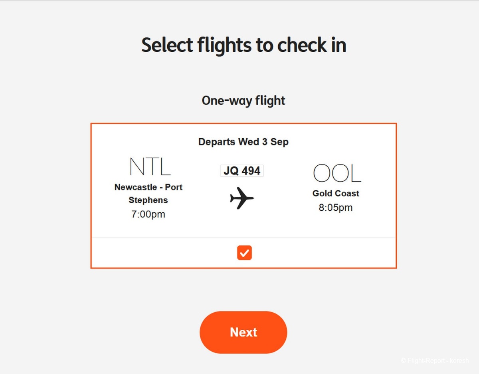
Task: Click the JQ 494 flight number badge
Action: [242, 171]
